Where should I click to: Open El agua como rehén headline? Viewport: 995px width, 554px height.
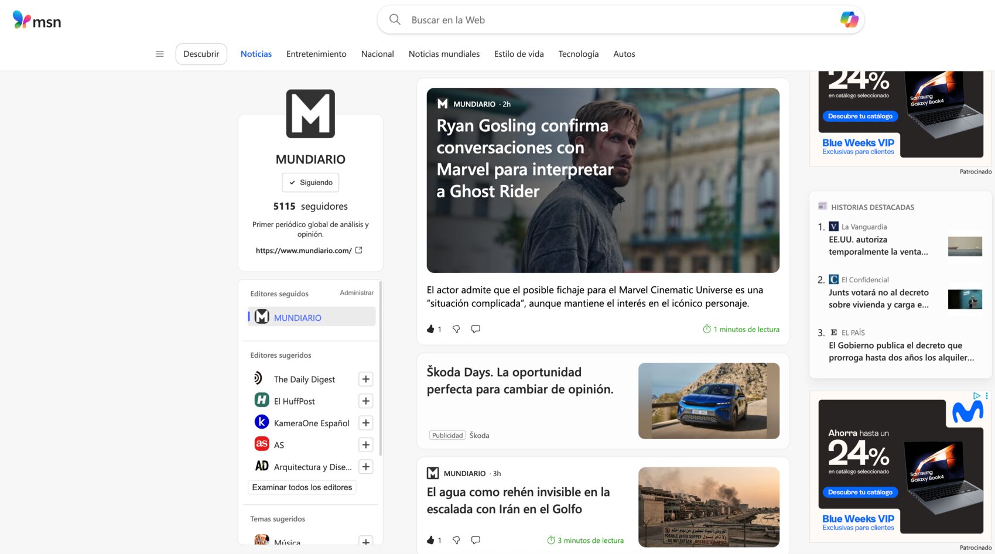518,501
